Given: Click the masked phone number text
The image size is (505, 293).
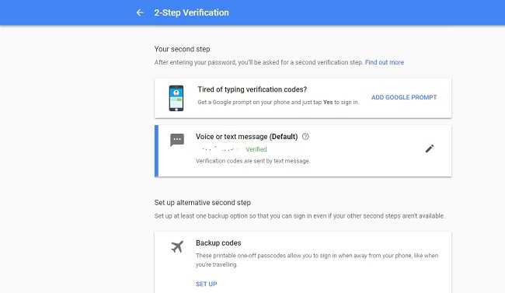Looking at the screenshot, I should pos(220,149).
